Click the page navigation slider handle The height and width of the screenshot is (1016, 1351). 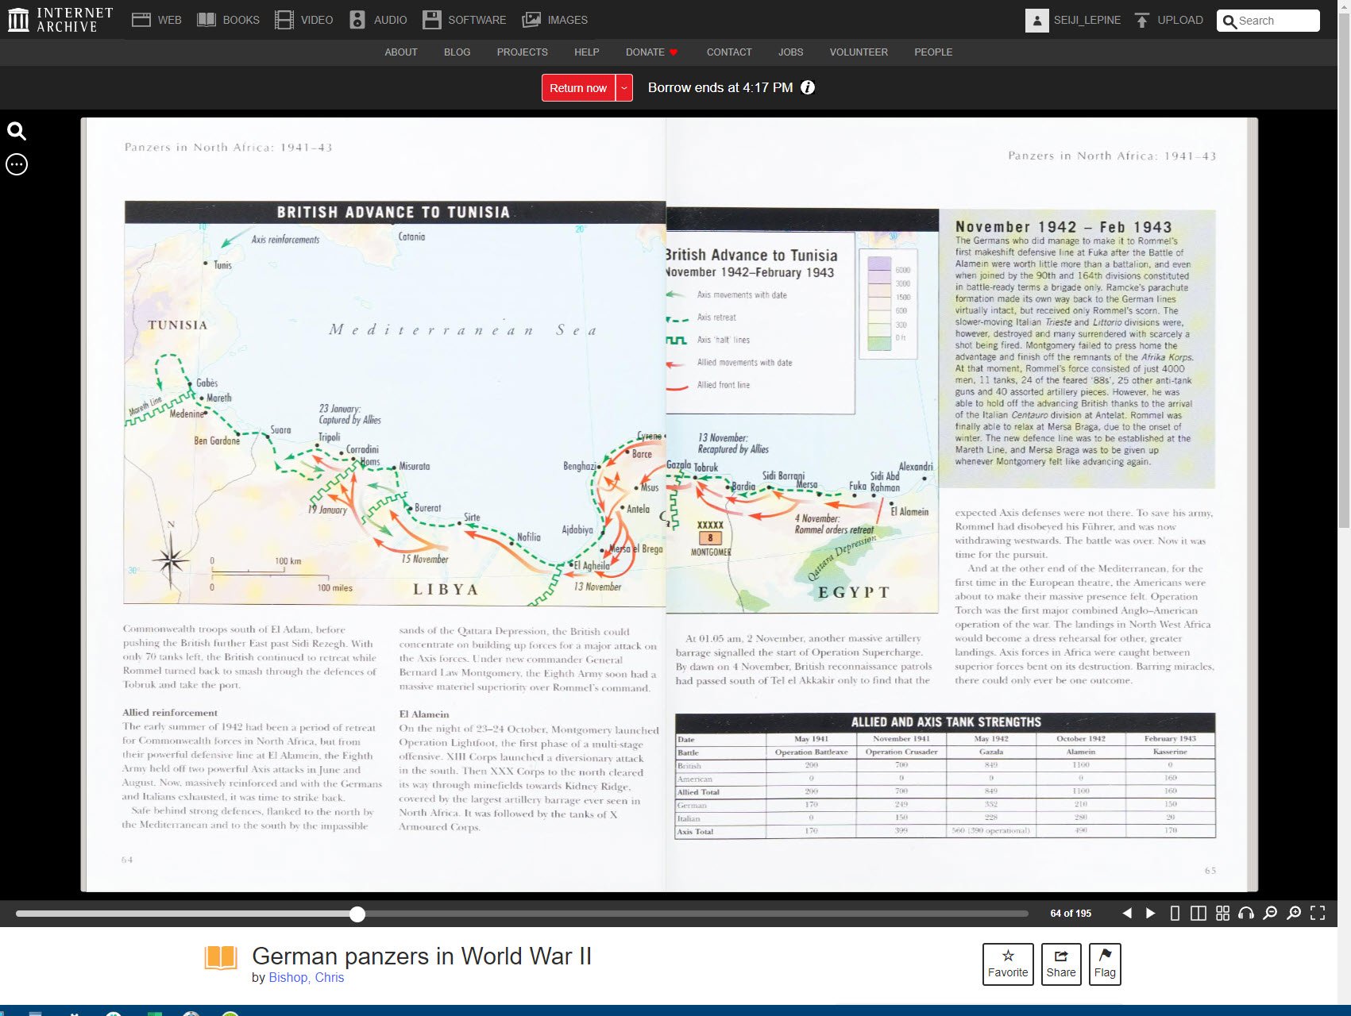point(357,914)
